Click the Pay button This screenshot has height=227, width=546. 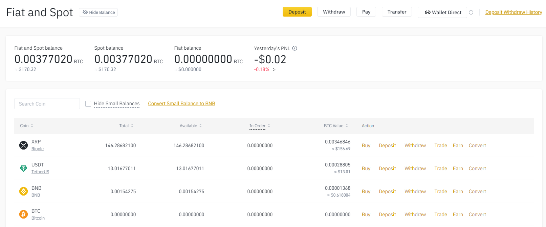pos(366,12)
